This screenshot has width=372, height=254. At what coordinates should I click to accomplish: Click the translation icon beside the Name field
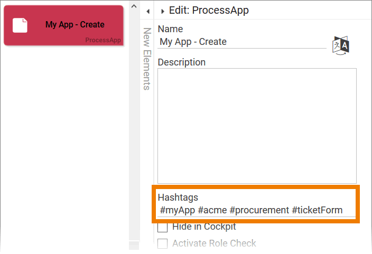tap(341, 45)
